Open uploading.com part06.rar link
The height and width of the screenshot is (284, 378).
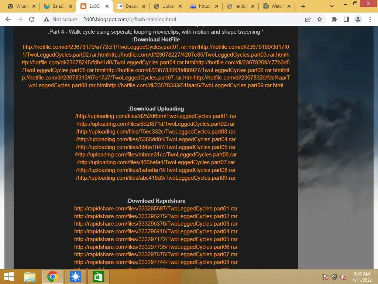(156, 155)
